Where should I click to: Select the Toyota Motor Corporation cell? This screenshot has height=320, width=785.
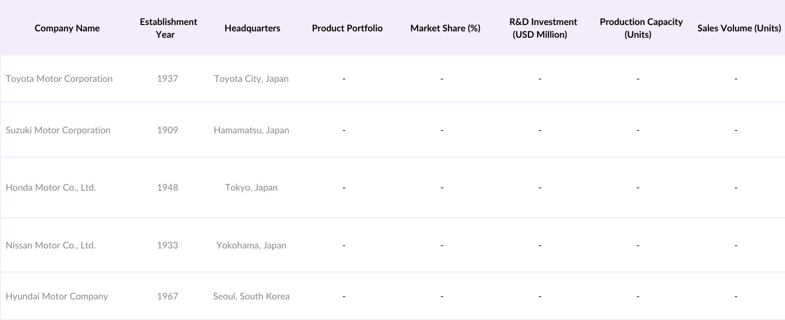[x=59, y=78]
